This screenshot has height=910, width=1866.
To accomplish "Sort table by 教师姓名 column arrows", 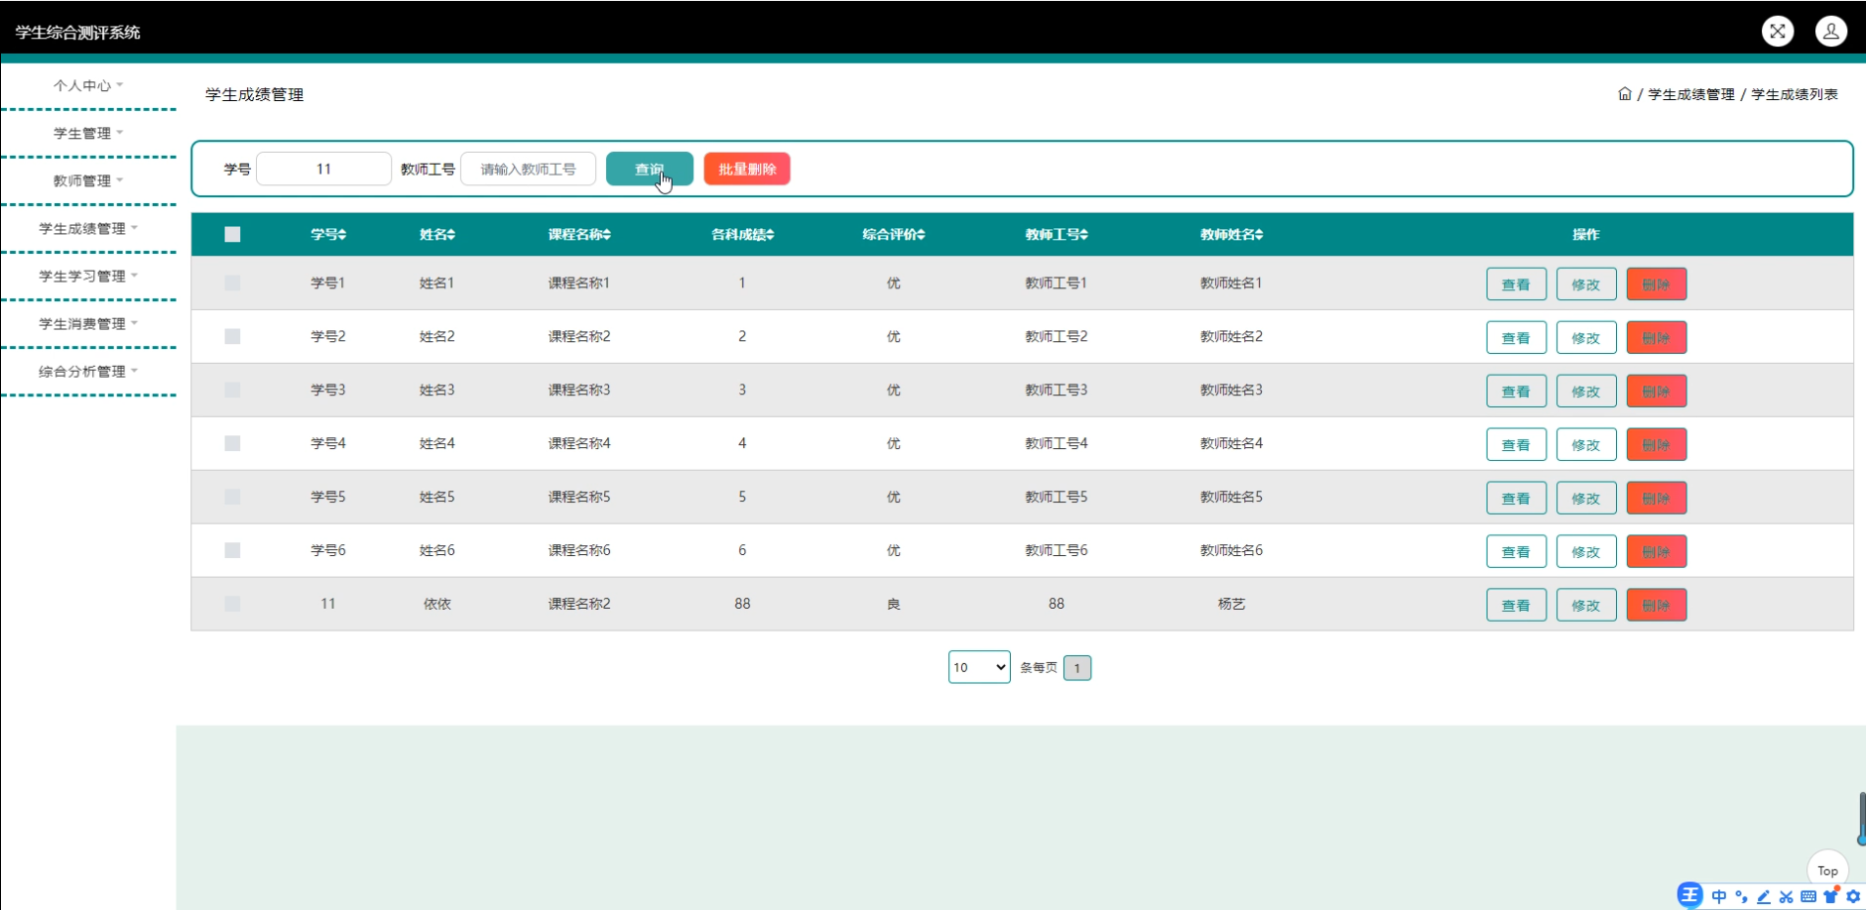I will (x=1259, y=235).
